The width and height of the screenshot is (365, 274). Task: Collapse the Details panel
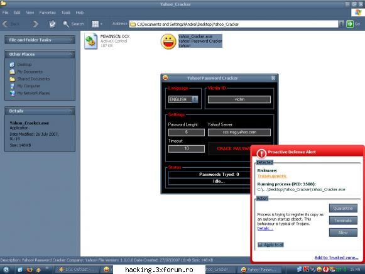tap(71, 111)
